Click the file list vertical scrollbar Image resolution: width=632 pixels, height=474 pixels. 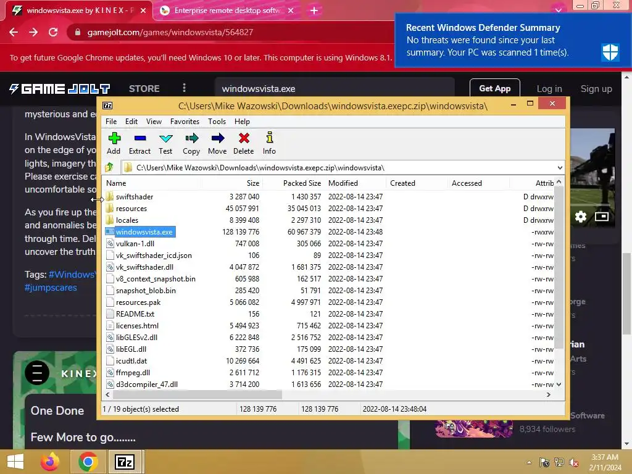click(559, 268)
